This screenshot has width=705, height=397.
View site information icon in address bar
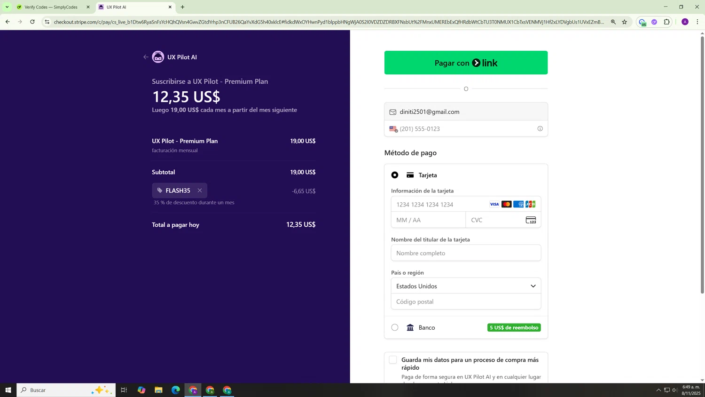(47, 22)
